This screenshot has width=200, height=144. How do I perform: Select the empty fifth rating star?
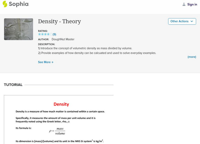tap(51, 34)
